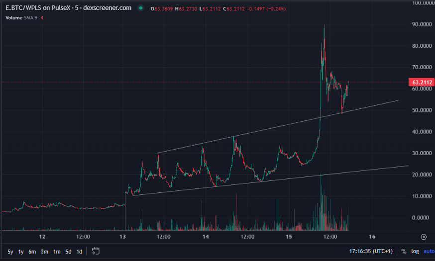The image size is (435, 261).
Task: Select the 1d time range
Action: click(x=79, y=252)
